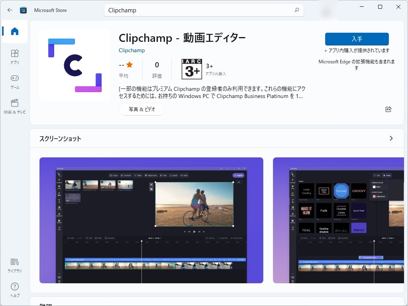The width and height of the screenshot is (408, 306).
Task: Expand the スクリーンショット section with the chevron
Action: [391, 138]
